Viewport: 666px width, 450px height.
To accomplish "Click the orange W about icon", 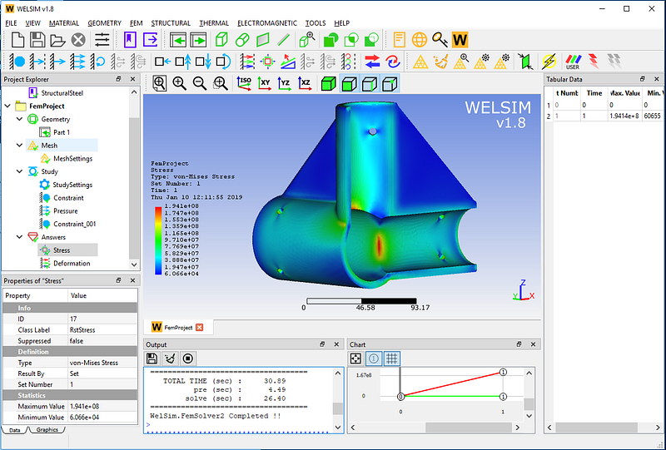I will (460, 40).
